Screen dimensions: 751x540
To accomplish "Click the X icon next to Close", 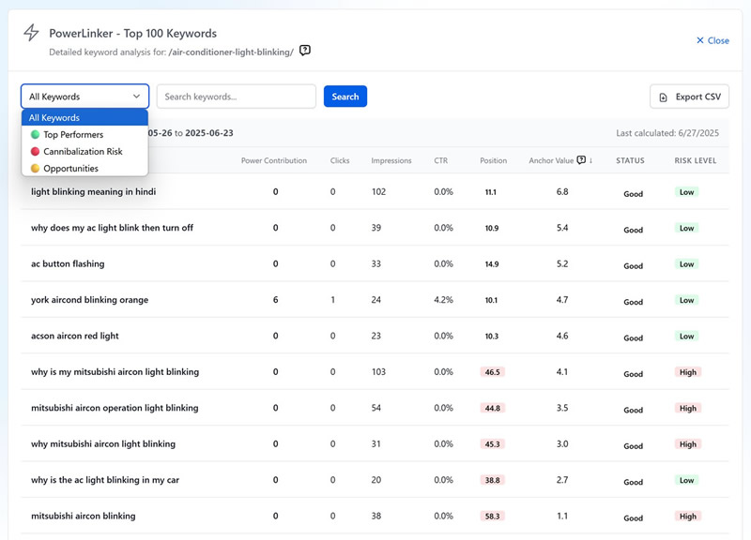I will (x=699, y=40).
